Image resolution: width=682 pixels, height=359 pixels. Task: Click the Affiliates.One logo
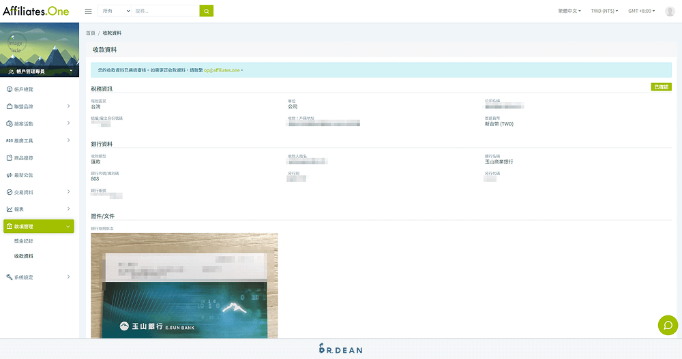tap(35, 11)
